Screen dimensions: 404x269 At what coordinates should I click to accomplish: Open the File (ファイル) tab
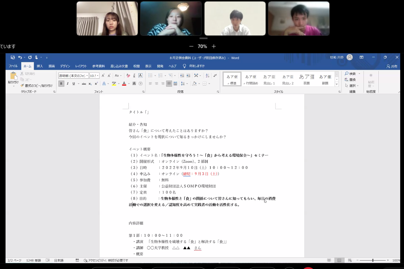(13, 66)
